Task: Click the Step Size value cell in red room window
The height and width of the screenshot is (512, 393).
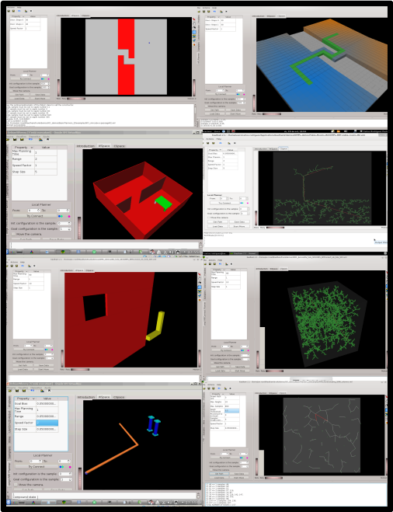Action: click(x=46, y=172)
